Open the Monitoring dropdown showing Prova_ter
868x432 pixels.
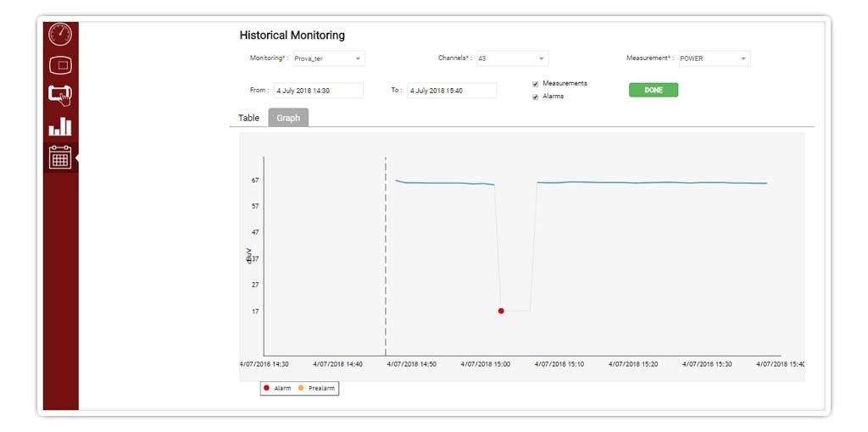[x=329, y=58]
